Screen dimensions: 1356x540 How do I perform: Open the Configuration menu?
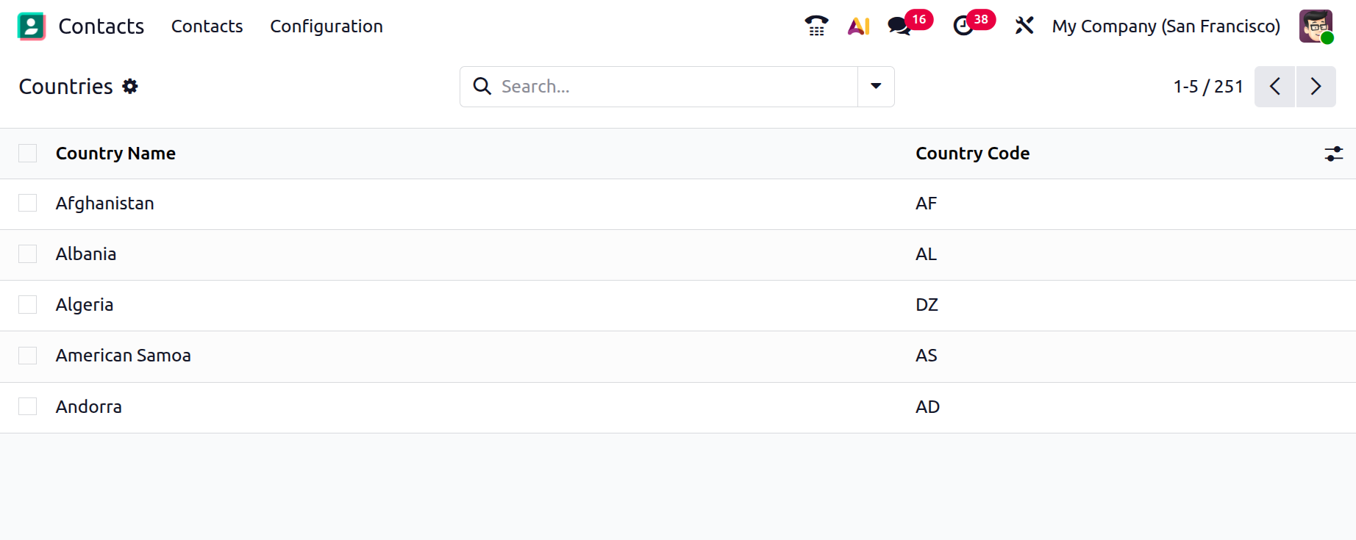point(326,26)
